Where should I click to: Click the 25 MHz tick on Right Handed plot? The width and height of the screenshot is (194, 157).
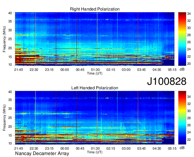pyautogui.click(x=10, y=39)
